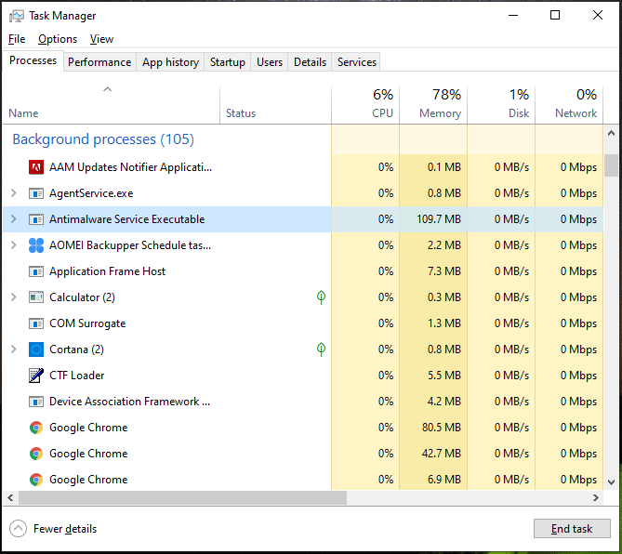The height and width of the screenshot is (554, 622).
Task: Select the Device Association Framework process name
Action: pos(130,402)
